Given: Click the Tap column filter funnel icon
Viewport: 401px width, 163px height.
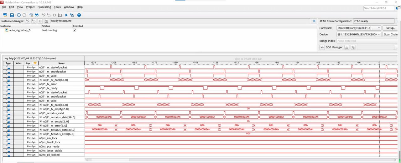Looking at the screenshot, I should point(35,63).
